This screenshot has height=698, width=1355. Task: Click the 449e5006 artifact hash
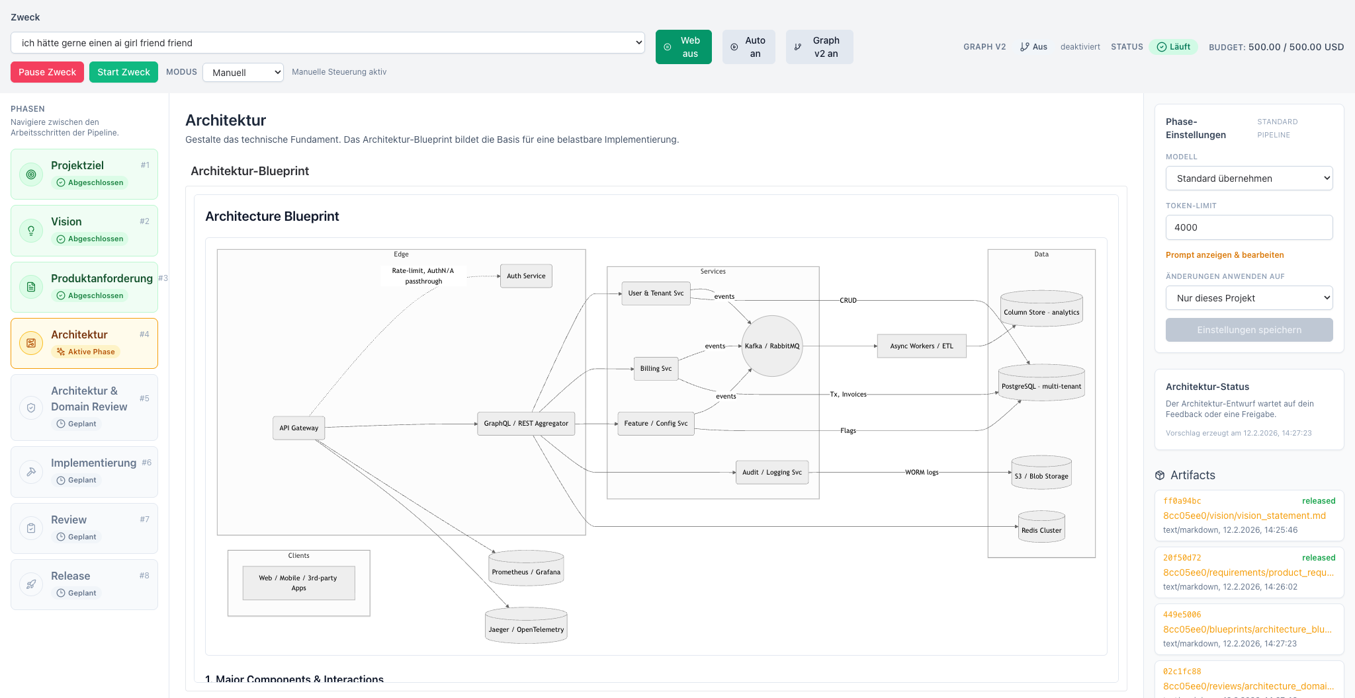[x=1182, y=615]
